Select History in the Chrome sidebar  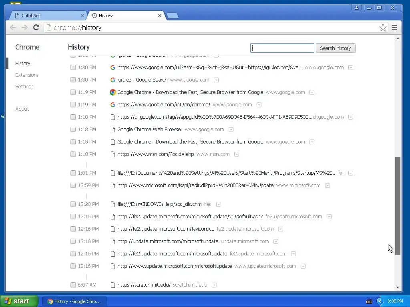[23, 64]
